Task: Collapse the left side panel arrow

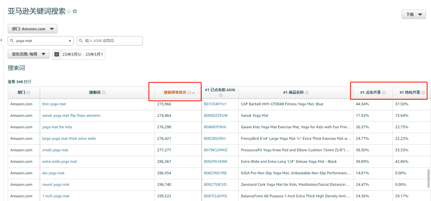Action: point(2,40)
